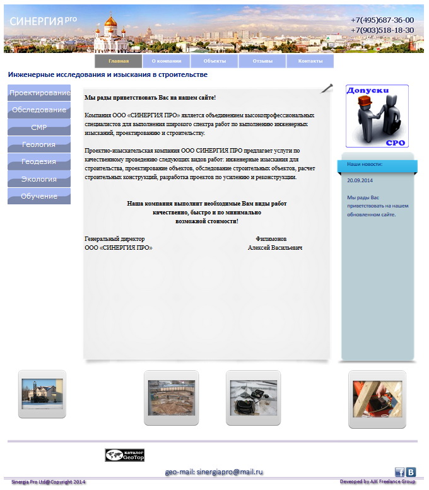The height and width of the screenshot is (490, 429).
Task: Click the Наши новости header
Action: (365, 164)
